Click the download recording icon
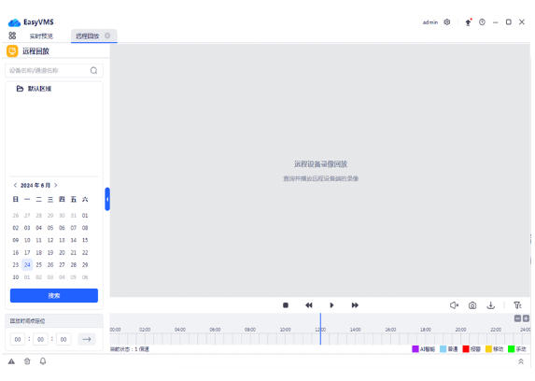This screenshot has width=535, height=381. pyautogui.click(x=490, y=305)
